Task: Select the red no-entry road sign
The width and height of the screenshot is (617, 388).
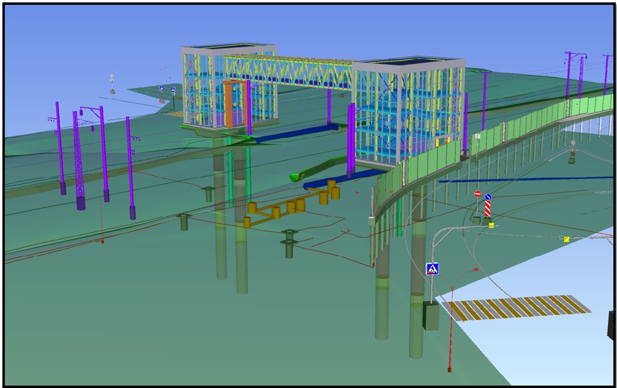Action: [x=477, y=194]
